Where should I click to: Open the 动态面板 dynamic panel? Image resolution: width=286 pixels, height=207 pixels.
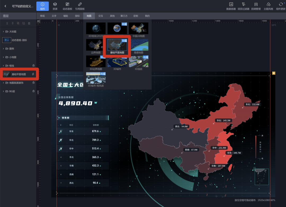click(x=67, y=6)
